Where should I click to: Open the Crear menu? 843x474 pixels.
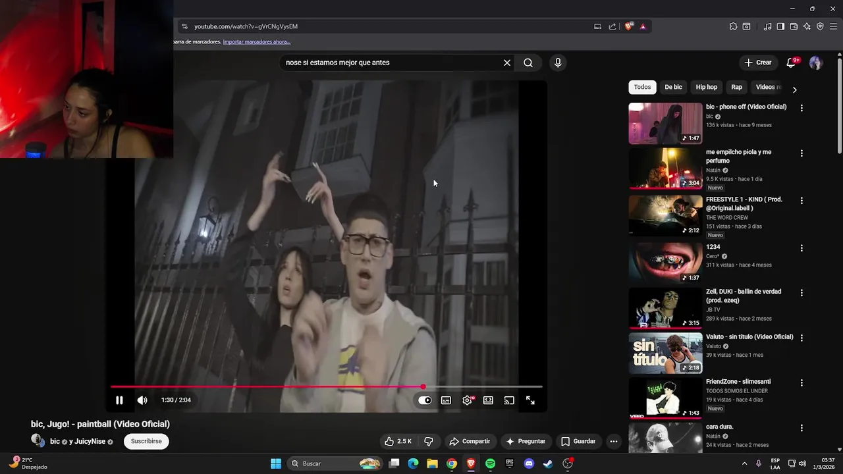pos(758,63)
